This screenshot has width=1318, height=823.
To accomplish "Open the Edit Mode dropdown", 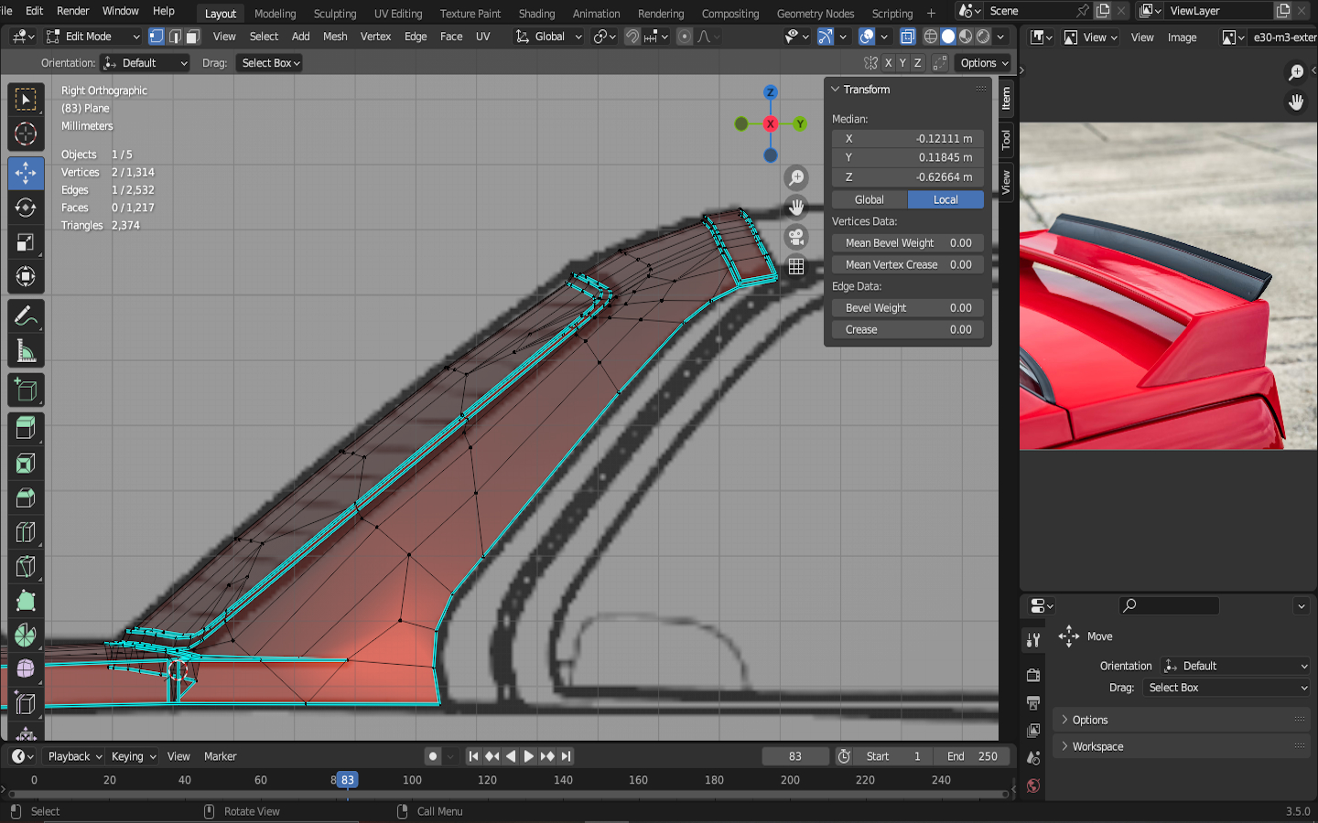I will pyautogui.click(x=92, y=37).
